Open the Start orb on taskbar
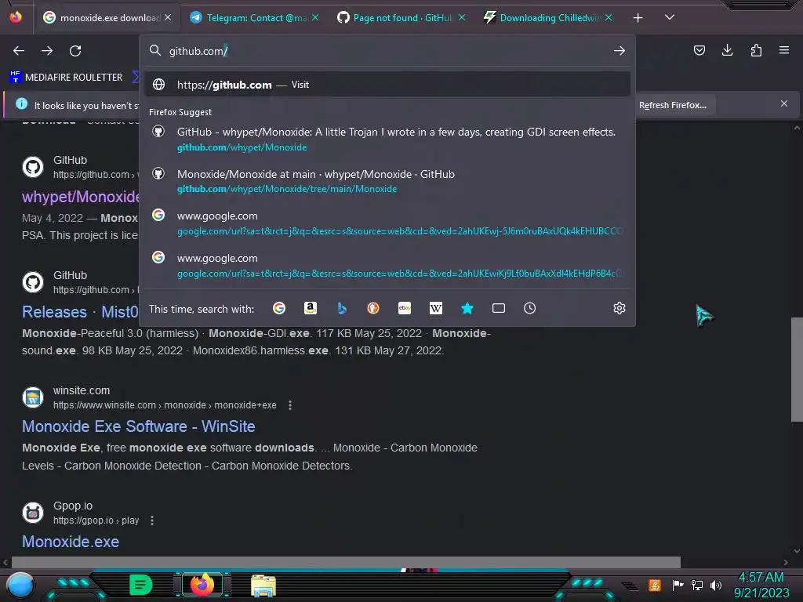The image size is (803, 602). click(20, 585)
